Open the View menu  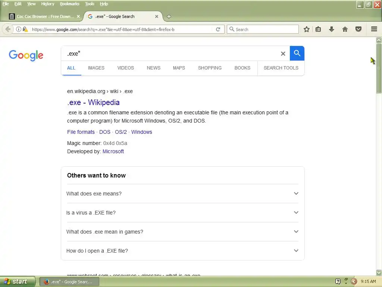point(31,4)
